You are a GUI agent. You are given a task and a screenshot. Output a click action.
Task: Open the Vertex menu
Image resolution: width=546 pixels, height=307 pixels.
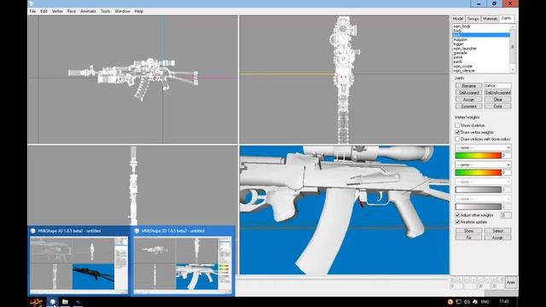pos(57,11)
